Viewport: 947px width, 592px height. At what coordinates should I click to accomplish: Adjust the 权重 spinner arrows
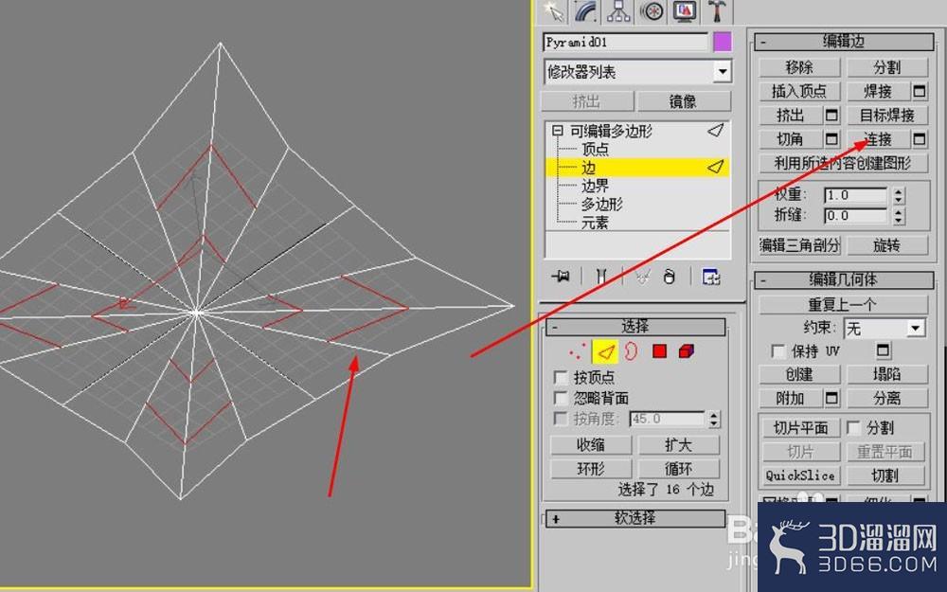(x=899, y=195)
